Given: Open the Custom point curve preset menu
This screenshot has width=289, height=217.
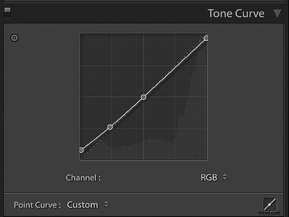Looking at the screenshot, I should click(82, 204).
